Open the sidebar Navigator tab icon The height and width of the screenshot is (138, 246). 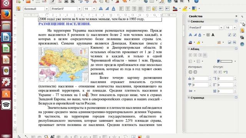pos(242,44)
